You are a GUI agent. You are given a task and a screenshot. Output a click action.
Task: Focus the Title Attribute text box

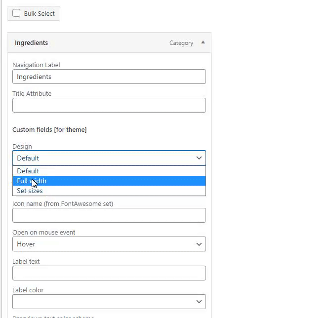click(x=109, y=105)
